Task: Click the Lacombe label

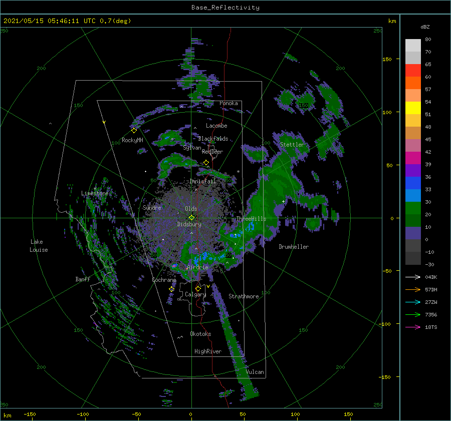Action: (216, 126)
